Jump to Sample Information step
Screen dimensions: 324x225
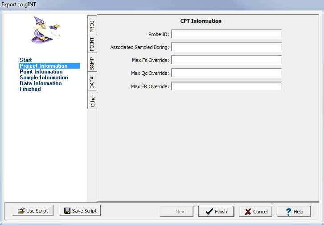[x=44, y=78]
